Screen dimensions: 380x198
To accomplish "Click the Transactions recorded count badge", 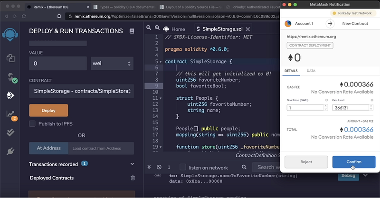I will pyautogui.click(x=85, y=164).
